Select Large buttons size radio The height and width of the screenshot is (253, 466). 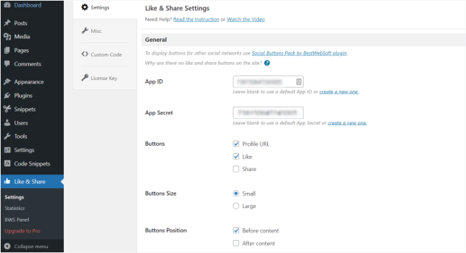click(x=236, y=206)
